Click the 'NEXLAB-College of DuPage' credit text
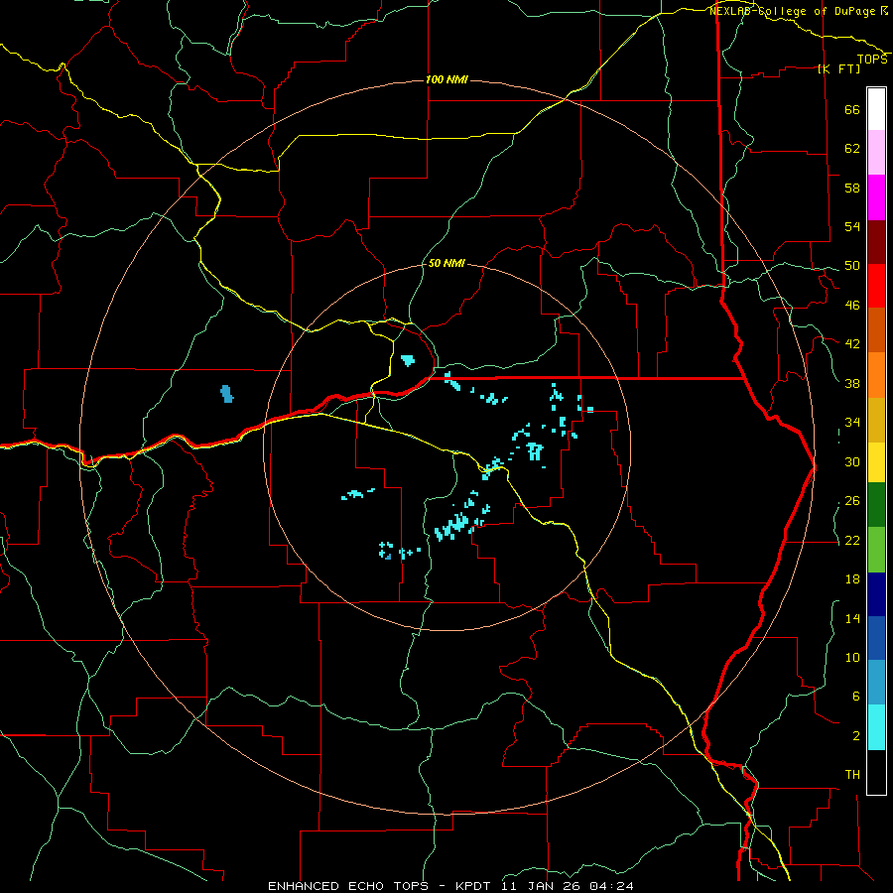The height and width of the screenshot is (893, 893). coord(793,11)
